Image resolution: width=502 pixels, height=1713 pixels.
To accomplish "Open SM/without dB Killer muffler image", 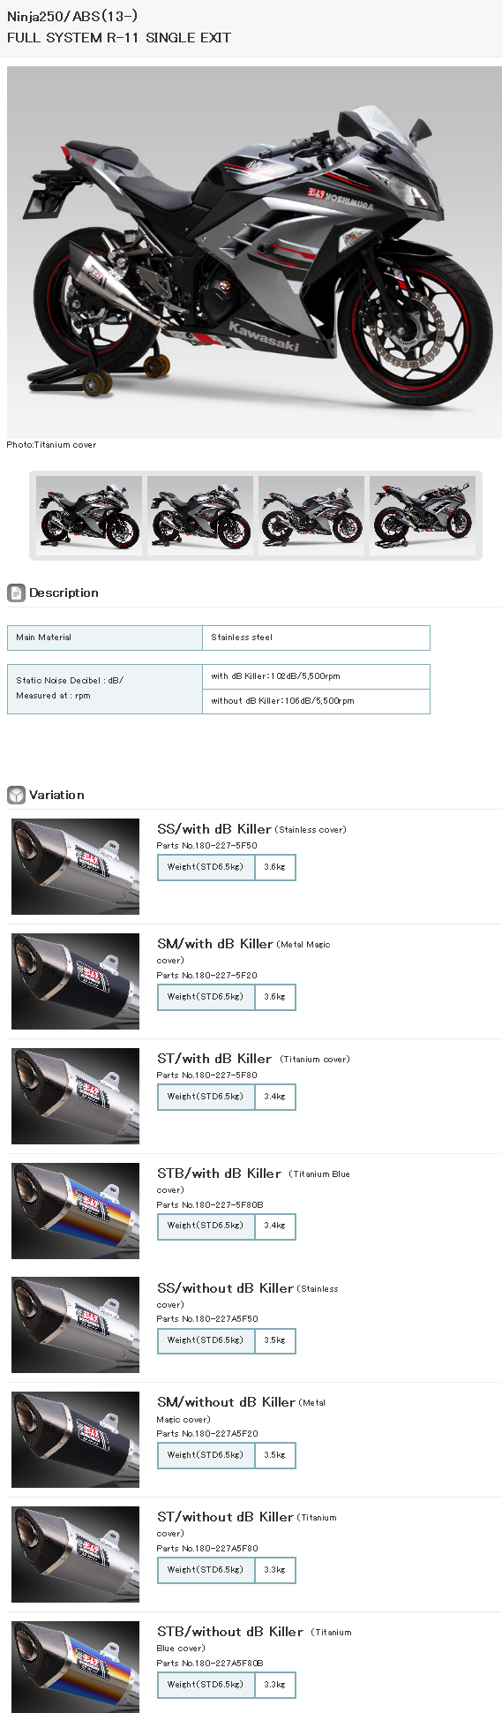I will tap(75, 1439).
